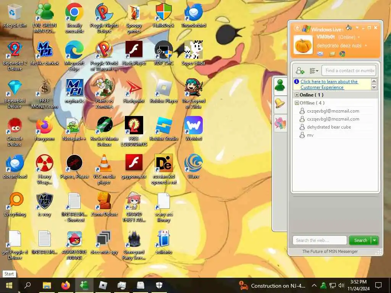
Task: Click the pumpkin display picture
Action: (303, 45)
